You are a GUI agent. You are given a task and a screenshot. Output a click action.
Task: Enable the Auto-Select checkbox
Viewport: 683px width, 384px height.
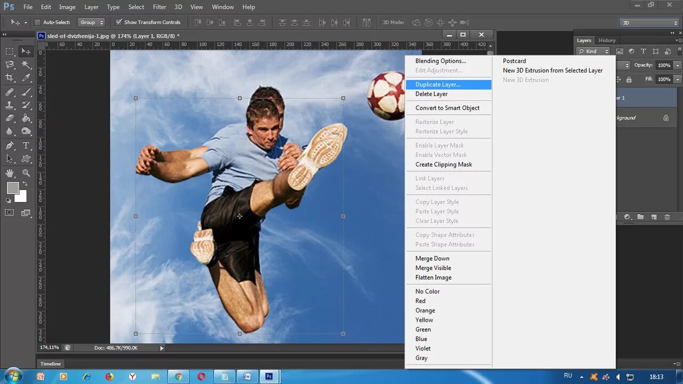[37, 22]
